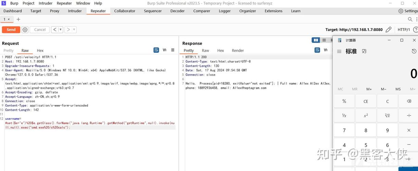Click the orange Send button
The height and width of the screenshot is (171, 418).
pyautogui.click(x=11, y=30)
